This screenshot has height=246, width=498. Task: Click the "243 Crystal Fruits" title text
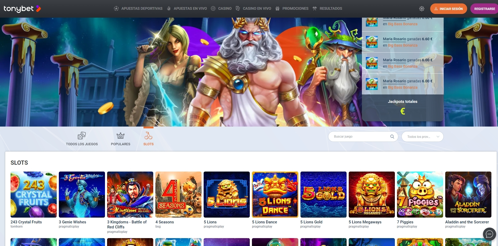(x=26, y=222)
